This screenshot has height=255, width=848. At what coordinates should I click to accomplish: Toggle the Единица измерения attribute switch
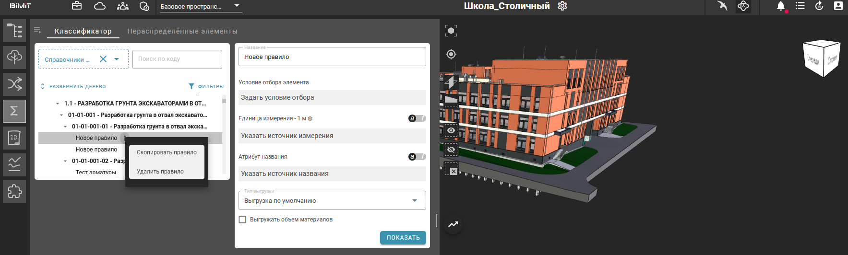417,118
